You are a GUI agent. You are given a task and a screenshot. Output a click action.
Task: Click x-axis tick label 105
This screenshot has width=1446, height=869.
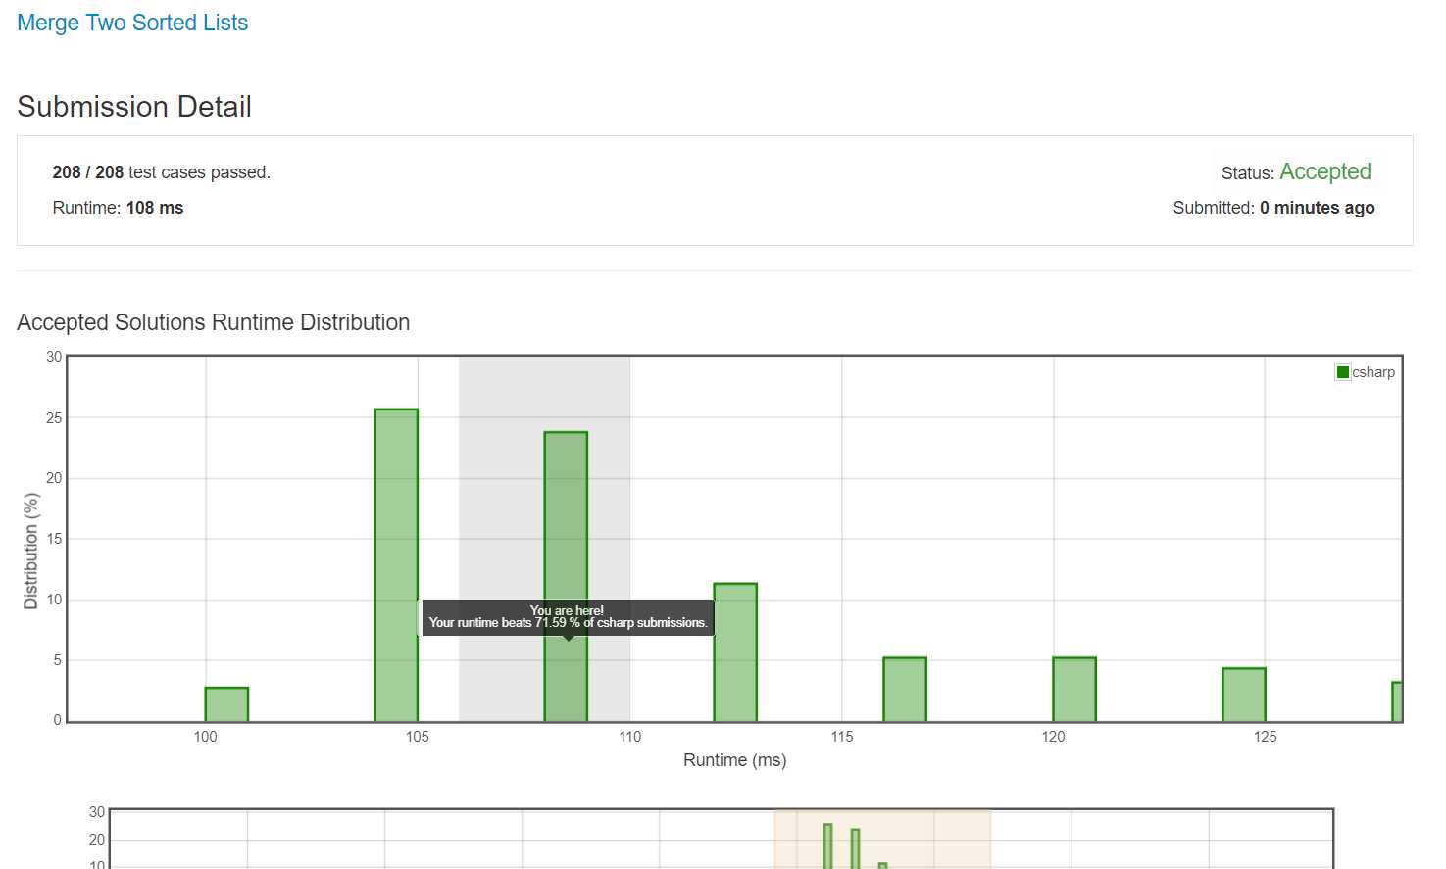(418, 737)
